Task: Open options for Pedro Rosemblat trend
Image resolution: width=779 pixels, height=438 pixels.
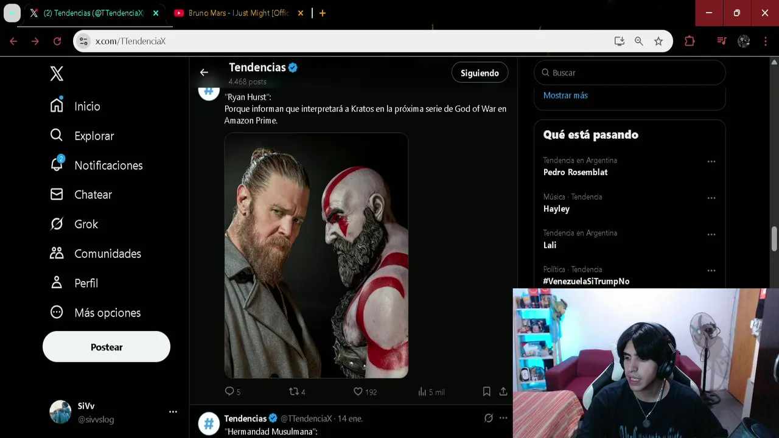Action: tap(711, 161)
